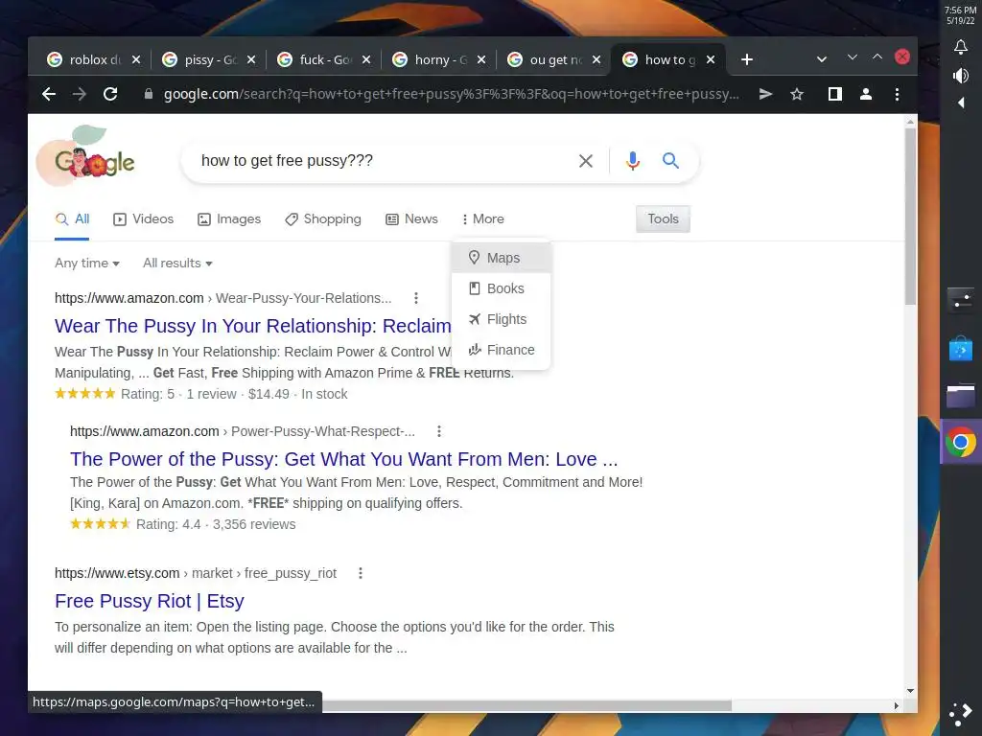Click the etsy.com result URL breadcrumb
Screen dimensions: 982x736
tap(196, 573)
